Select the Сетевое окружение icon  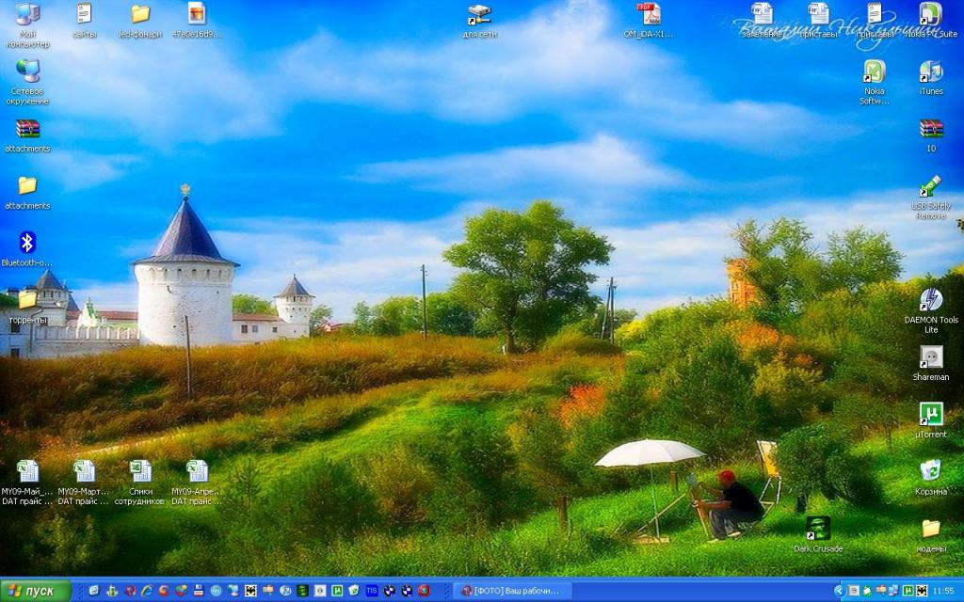pyautogui.click(x=27, y=72)
